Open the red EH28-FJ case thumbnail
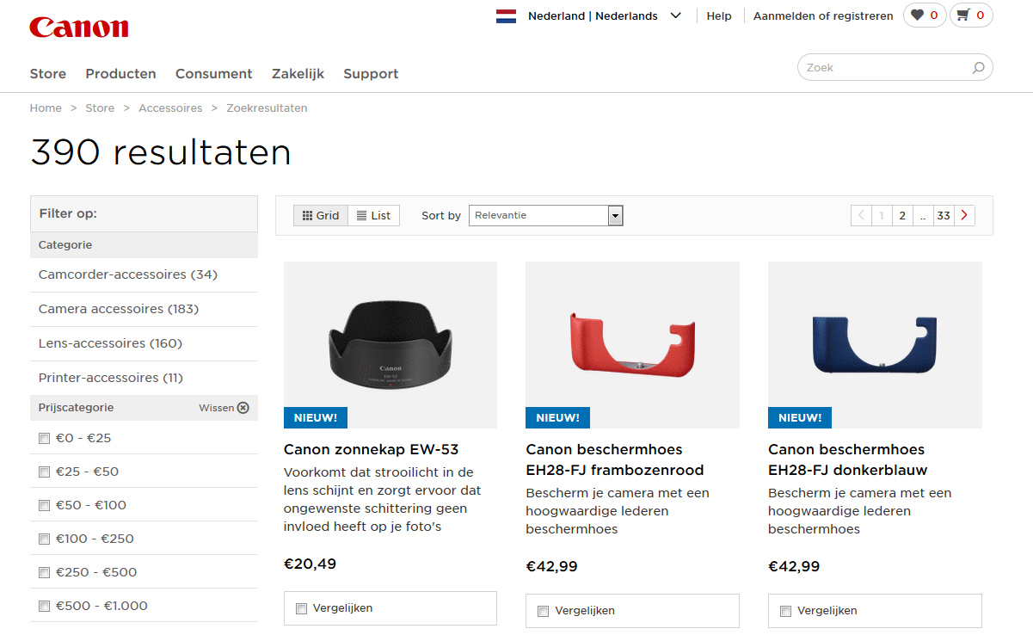The width and height of the screenshot is (1033, 635). (x=632, y=344)
